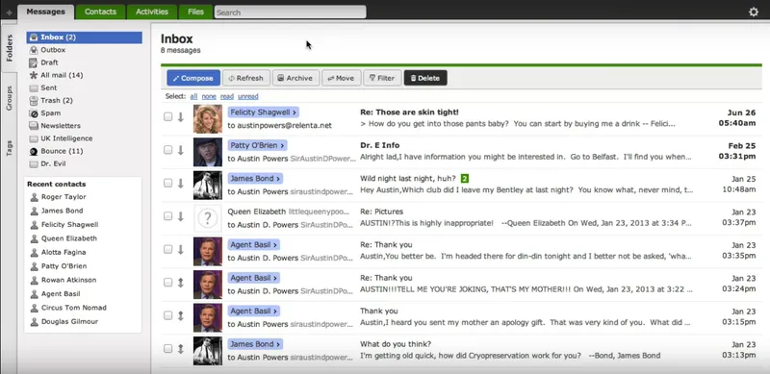Open the Tags side tab
The height and width of the screenshot is (374, 770).
point(9,148)
